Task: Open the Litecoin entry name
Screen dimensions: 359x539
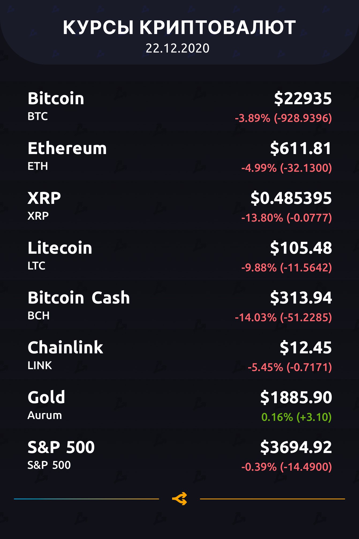Action: tap(60, 248)
